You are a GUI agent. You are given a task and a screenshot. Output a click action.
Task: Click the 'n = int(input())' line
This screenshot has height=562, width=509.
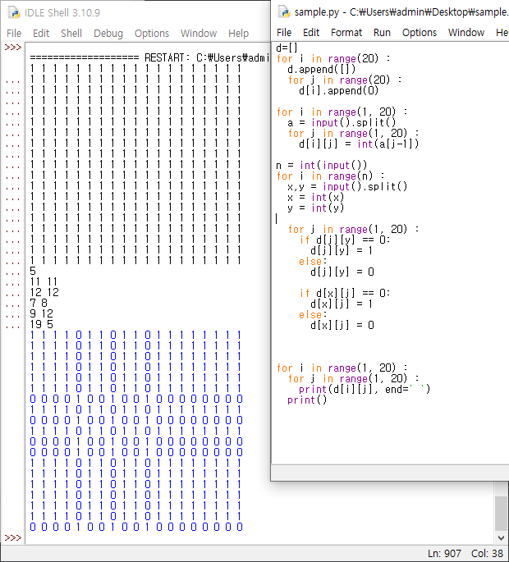[321, 165]
